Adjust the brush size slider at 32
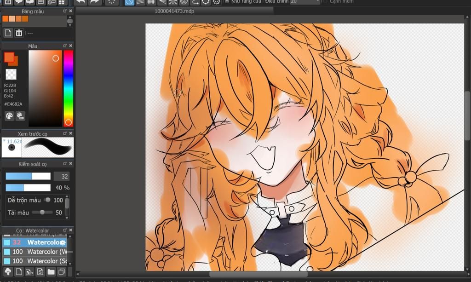 pyautogui.click(x=28, y=176)
